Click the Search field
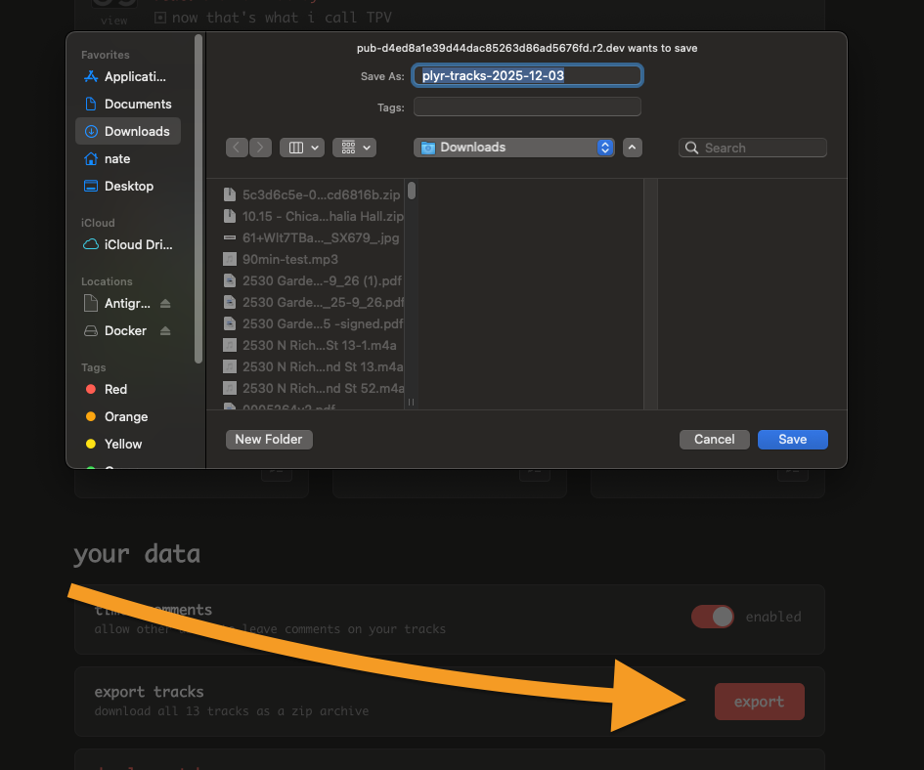924x770 pixels. (753, 148)
